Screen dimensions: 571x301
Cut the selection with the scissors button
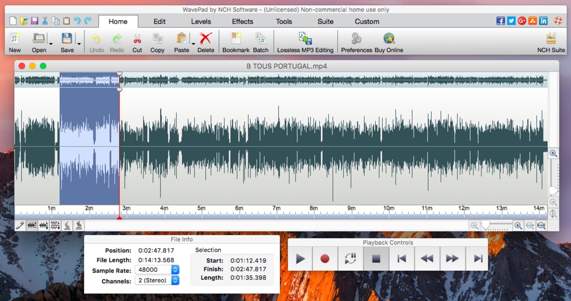137,42
